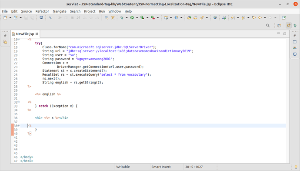Click the third icon in right trim stack
This screenshot has width=300, height=171.
(x=295, y=48)
